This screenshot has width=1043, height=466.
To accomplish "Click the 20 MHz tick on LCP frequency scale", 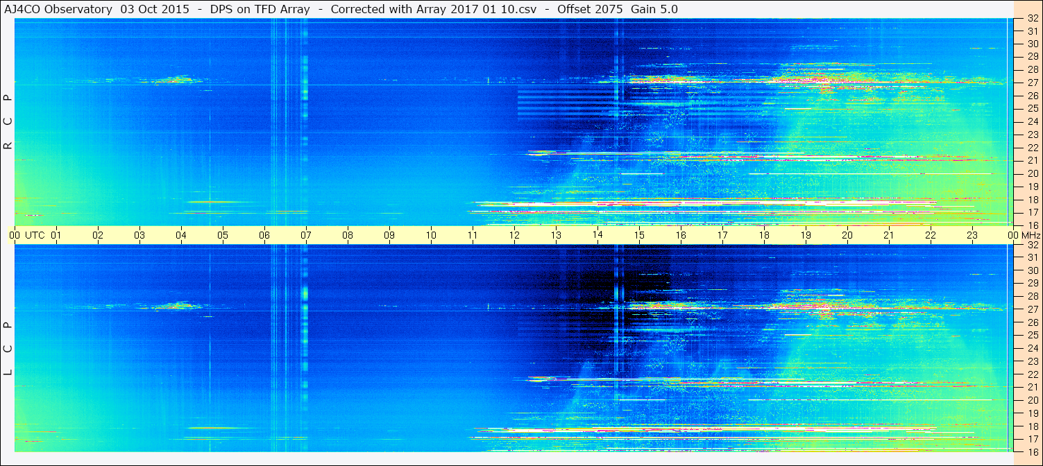I will point(1032,400).
